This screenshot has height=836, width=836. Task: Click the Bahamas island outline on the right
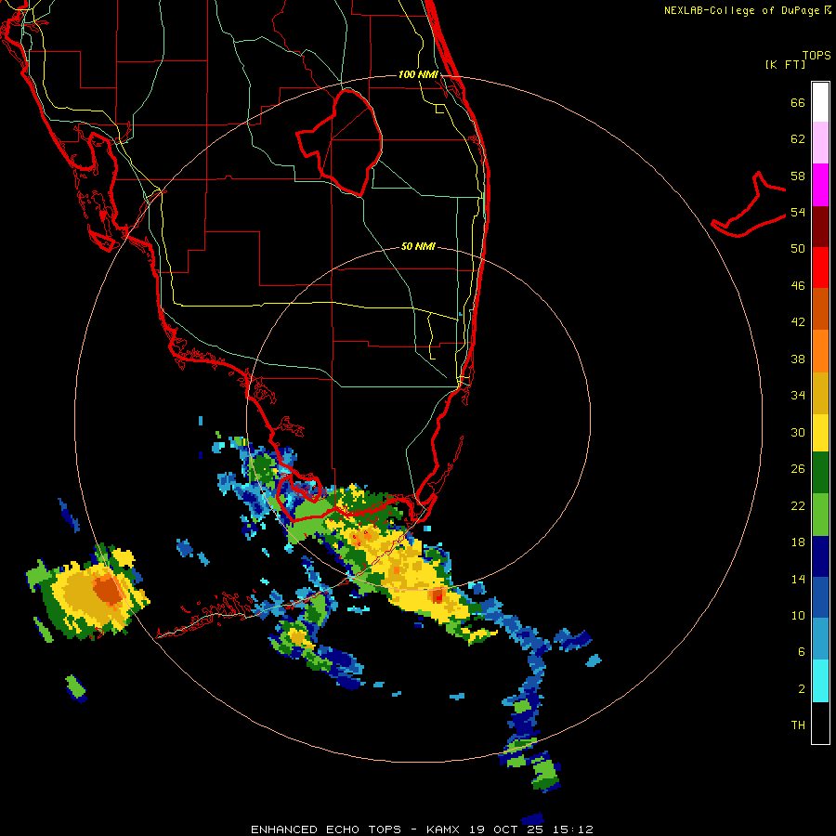tap(749, 204)
